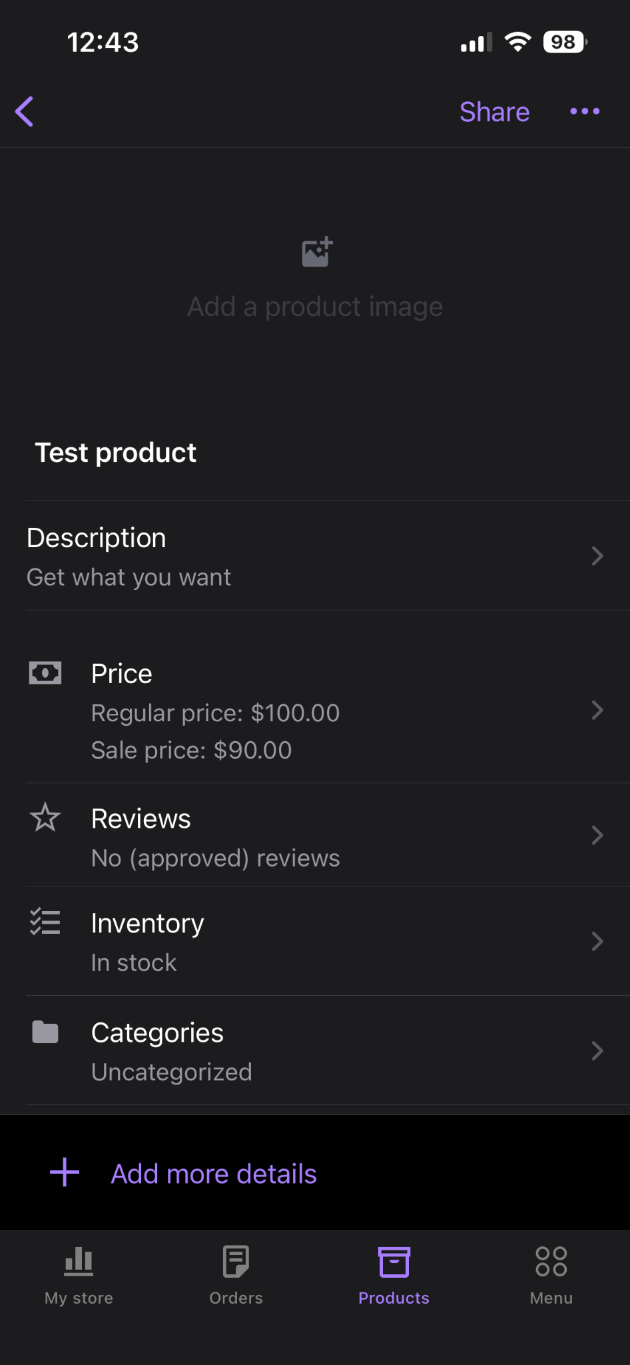This screenshot has height=1365, width=630.
Task: Tap the Share button
Action: pyautogui.click(x=494, y=112)
